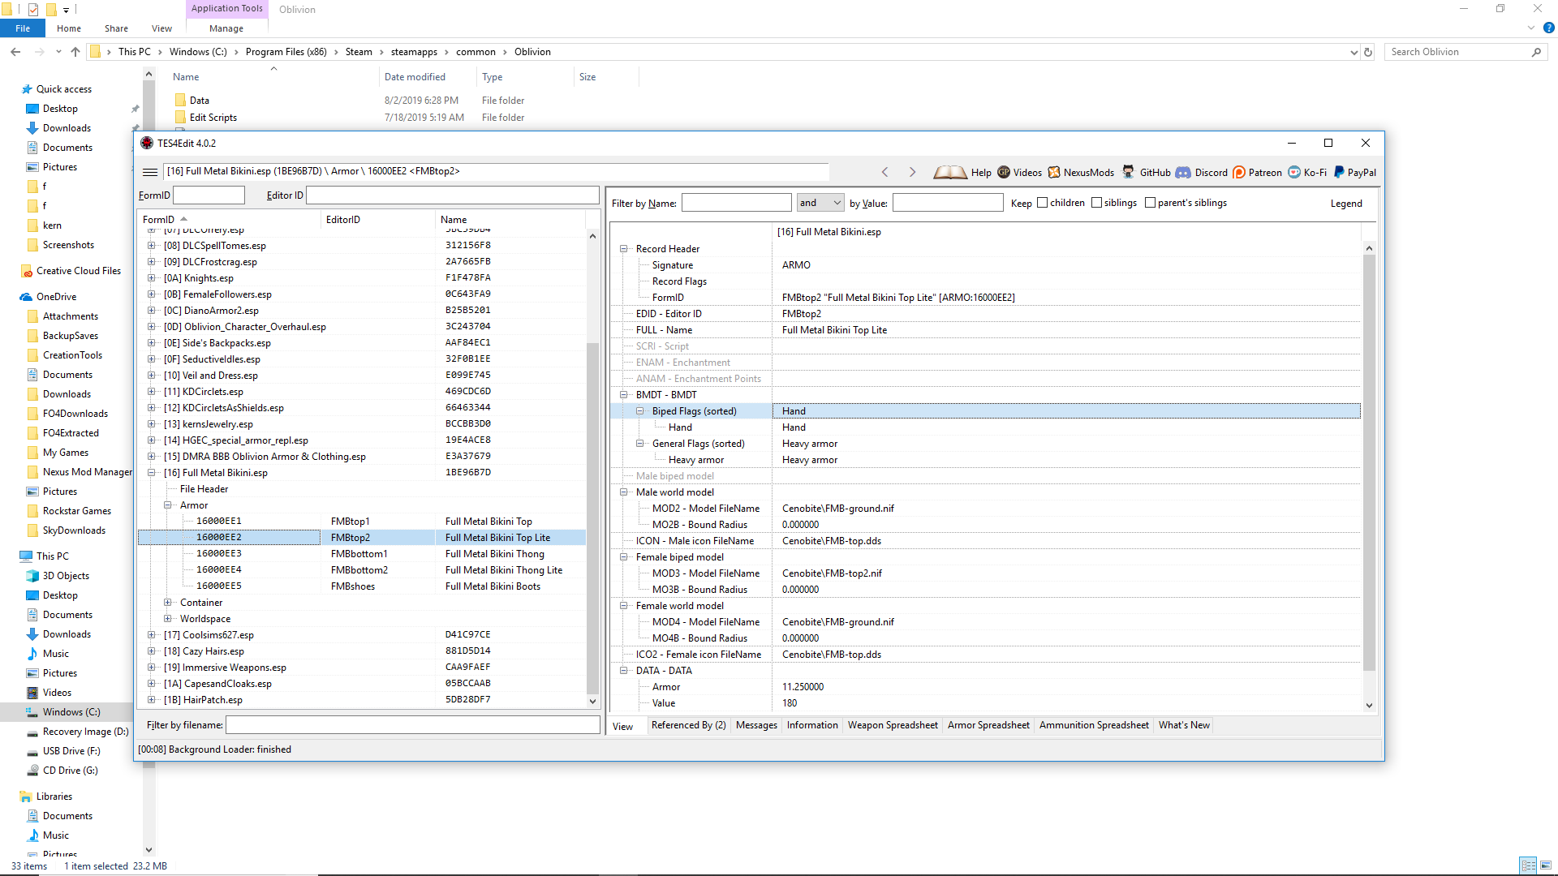
Task: Sort tree by the EditorID column header
Action: (378, 220)
